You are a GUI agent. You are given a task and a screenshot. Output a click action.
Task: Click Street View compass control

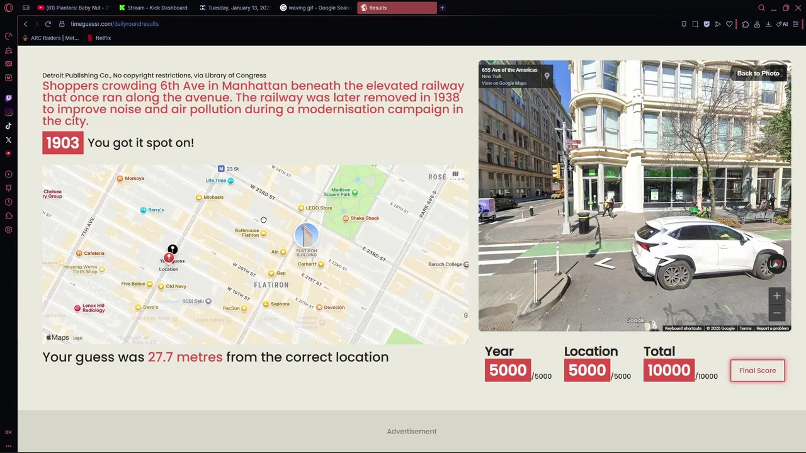point(777,264)
